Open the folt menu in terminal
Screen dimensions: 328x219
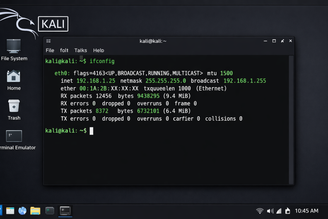click(64, 50)
